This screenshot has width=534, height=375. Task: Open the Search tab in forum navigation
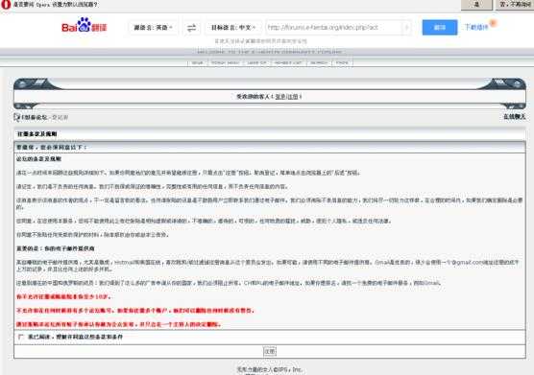pos(319,63)
